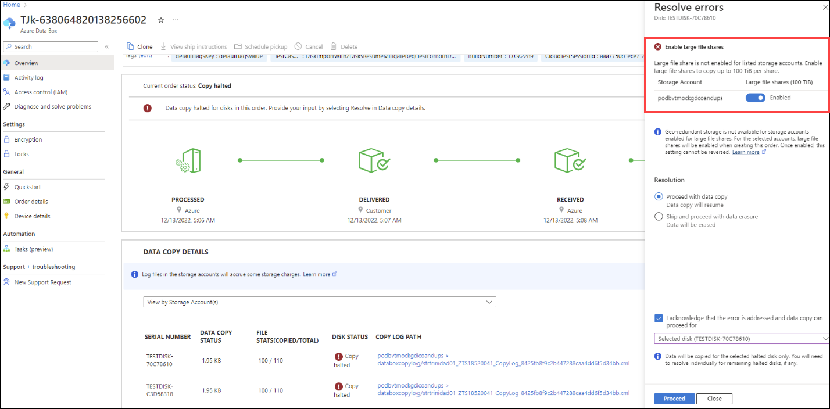Select Skip and proceed with data erasure
830x409 pixels.
659,217
